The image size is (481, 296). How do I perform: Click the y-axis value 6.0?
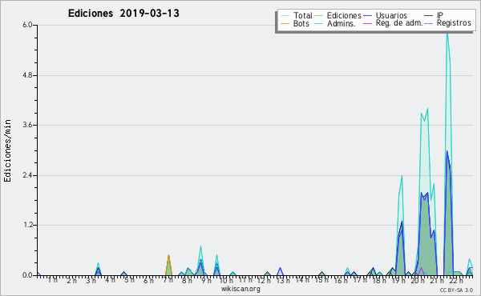(27, 25)
